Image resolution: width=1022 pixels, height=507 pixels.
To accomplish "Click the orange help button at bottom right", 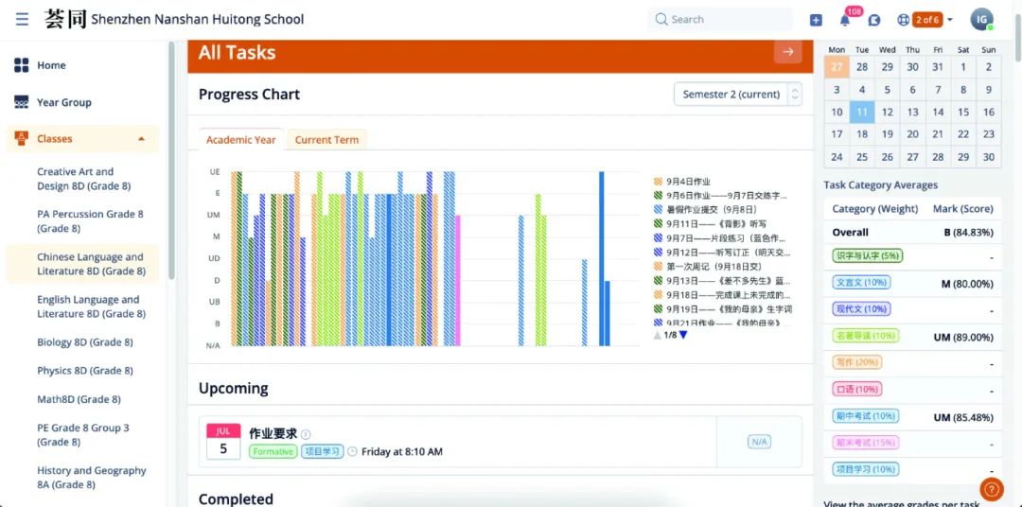I will tap(991, 489).
